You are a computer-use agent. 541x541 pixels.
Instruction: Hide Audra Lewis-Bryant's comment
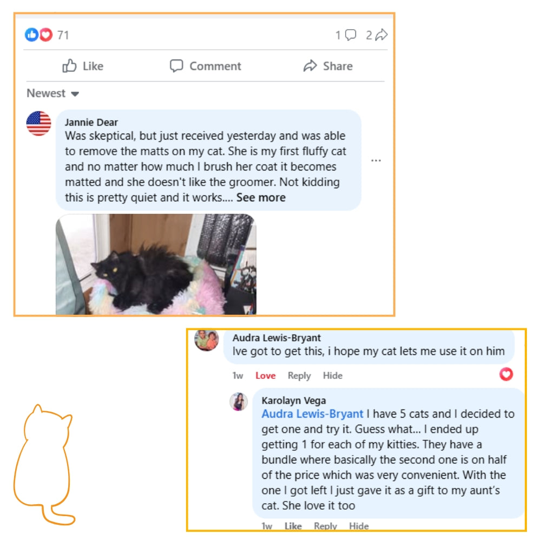click(333, 375)
